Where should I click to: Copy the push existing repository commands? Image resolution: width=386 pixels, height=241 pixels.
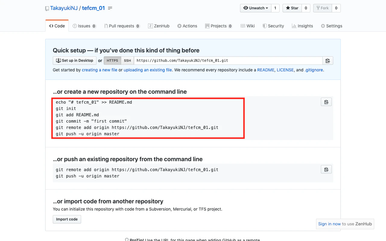pyautogui.click(x=326, y=169)
